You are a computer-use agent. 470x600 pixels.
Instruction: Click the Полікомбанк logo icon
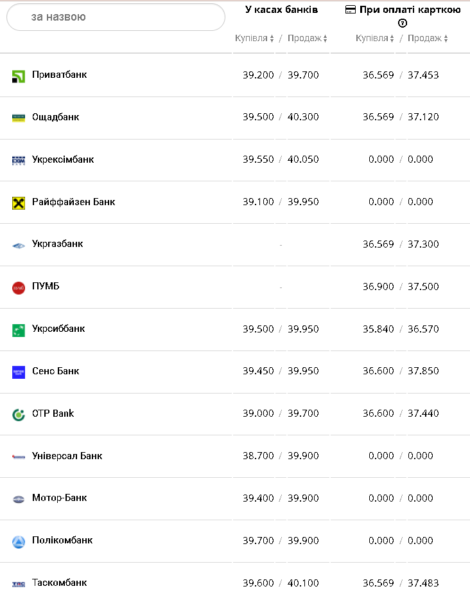coord(18,541)
